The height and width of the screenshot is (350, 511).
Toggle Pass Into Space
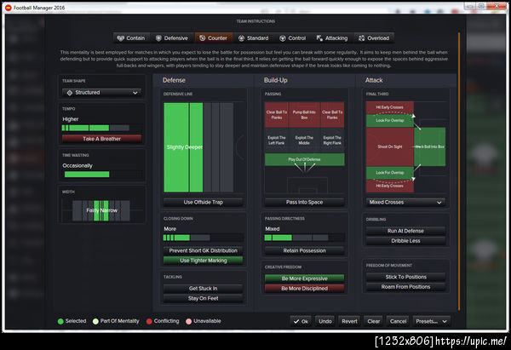pos(304,203)
